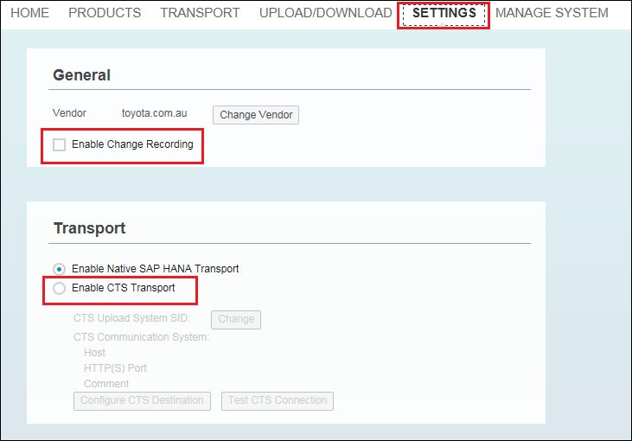Viewport: 632px width, 441px height.
Task: Select Enable Native SAP HANA Transport radio
Action: pyautogui.click(x=60, y=269)
